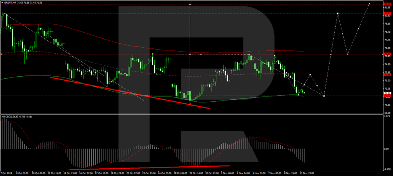Screen dimensions: 393x176
Task: Select the 80.81 red price level label
Action: click(387, 13)
